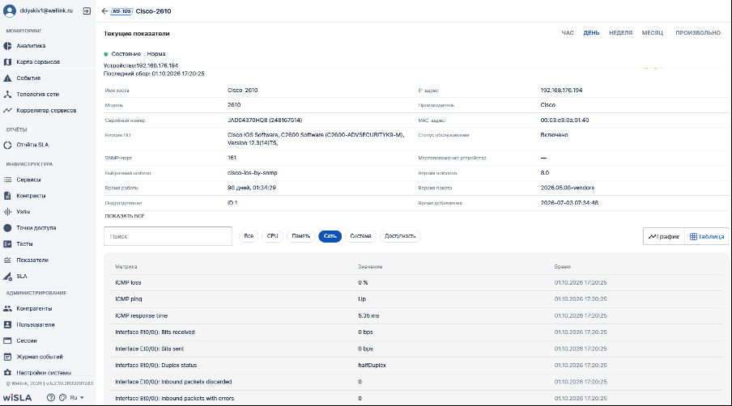
Task: Click MAC address 00:03:e3:0a:91:40
Action: coord(564,121)
